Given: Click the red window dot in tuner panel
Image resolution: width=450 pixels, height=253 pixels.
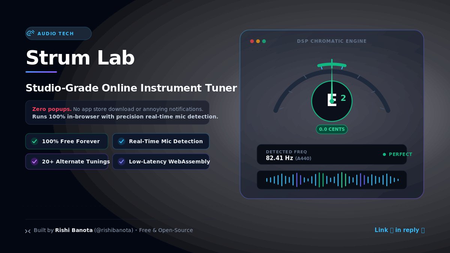Looking at the screenshot, I should coord(252,41).
